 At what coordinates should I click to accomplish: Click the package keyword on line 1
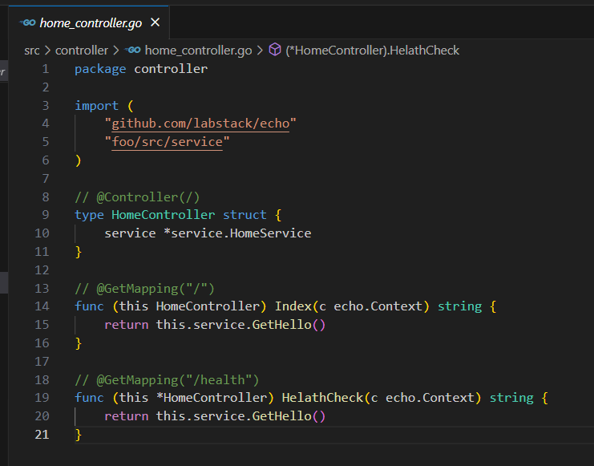pos(100,69)
